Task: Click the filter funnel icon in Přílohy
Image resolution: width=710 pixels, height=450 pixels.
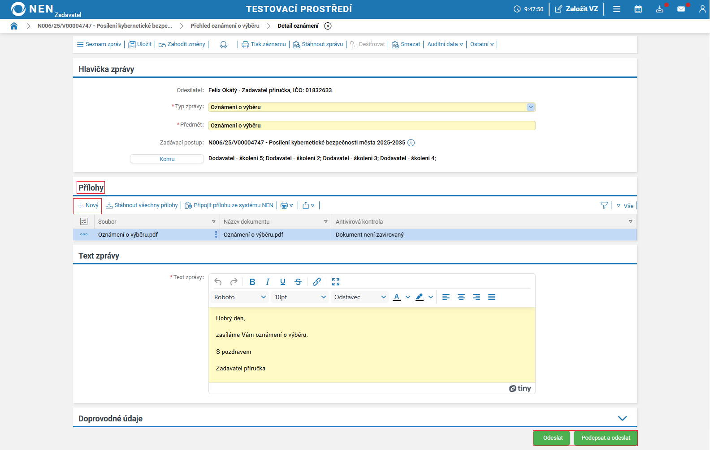Action: pyautogui.click(x=604, y=205)
